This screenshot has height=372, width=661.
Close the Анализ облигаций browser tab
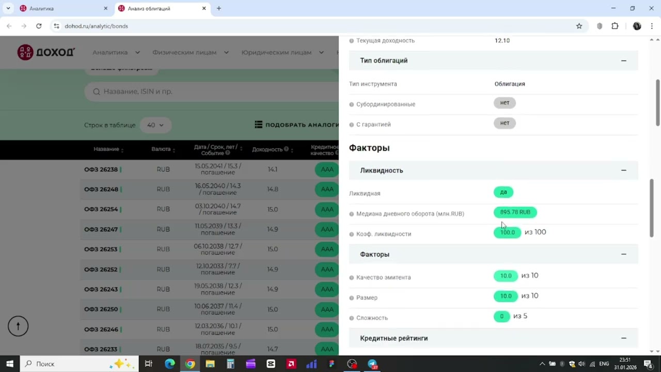coord(203,8)
